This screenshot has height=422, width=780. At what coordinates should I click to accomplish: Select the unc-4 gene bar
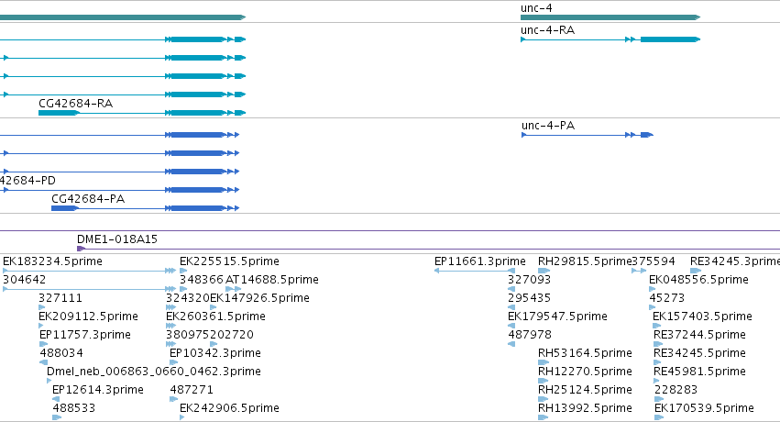point(610,17)
